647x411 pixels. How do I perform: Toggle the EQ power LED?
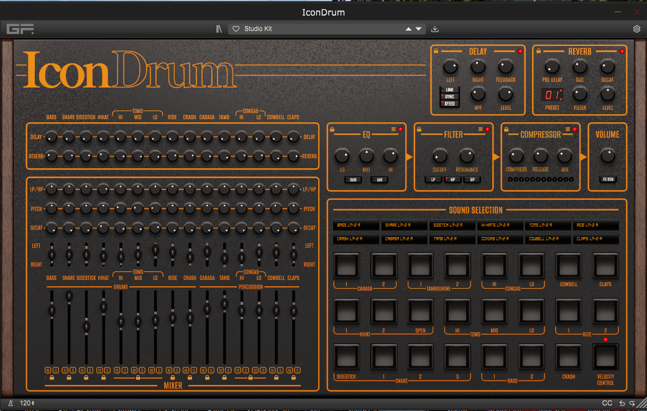click(x=400, y=129)
